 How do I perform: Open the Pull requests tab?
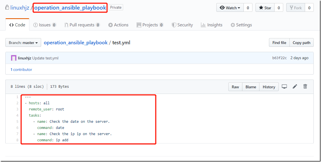coord(82,25)
